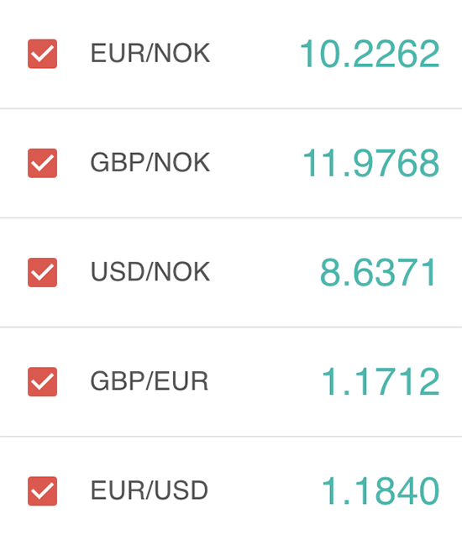The width and height of the screenshot is (462, 545).
Task: Choose the GBP/EUR pair label
Action: (x=150, y=381)
